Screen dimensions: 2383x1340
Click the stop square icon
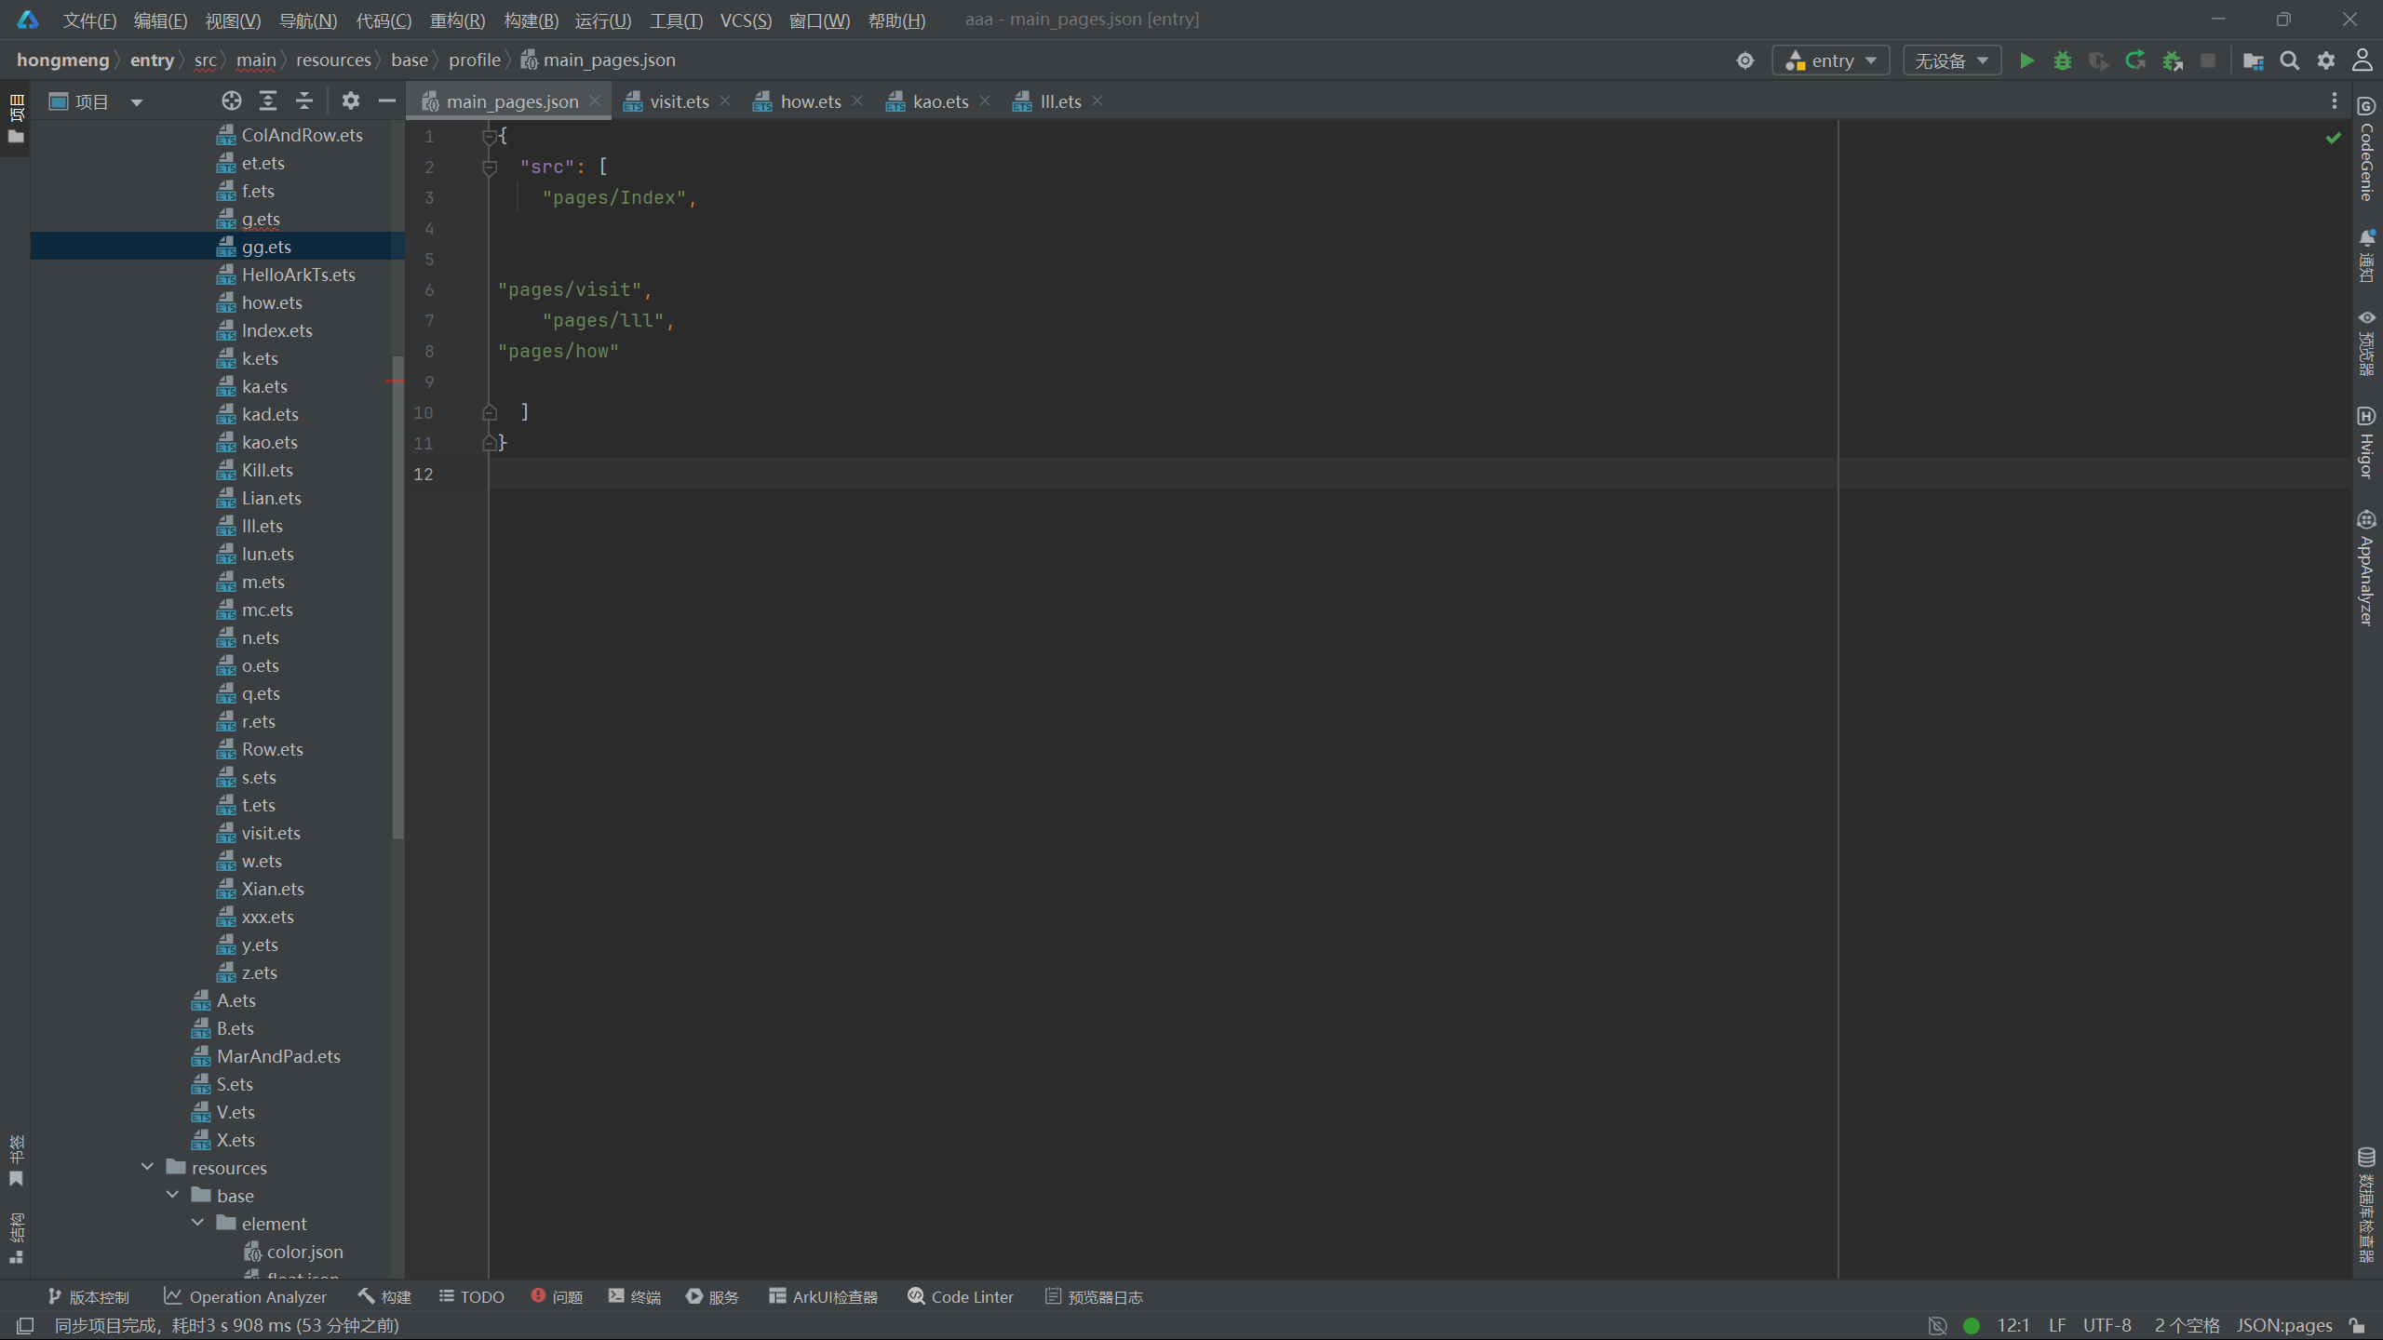click(x=2208, y=60)
